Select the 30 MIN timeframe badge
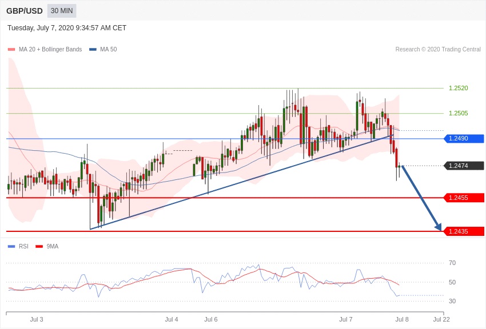Viewport: 486px width, 329px height. click(62, 11)
